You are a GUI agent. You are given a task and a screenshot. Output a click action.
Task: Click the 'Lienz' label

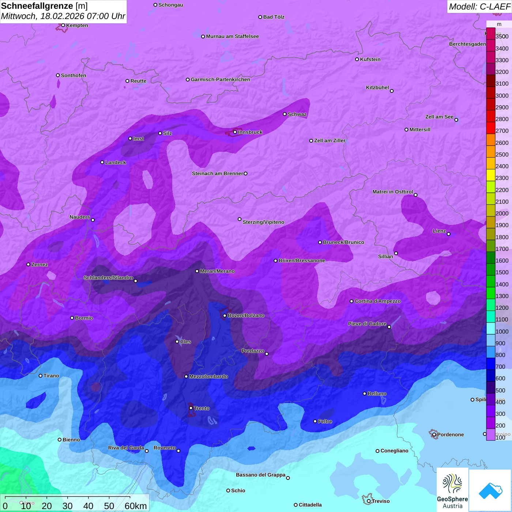439,231
